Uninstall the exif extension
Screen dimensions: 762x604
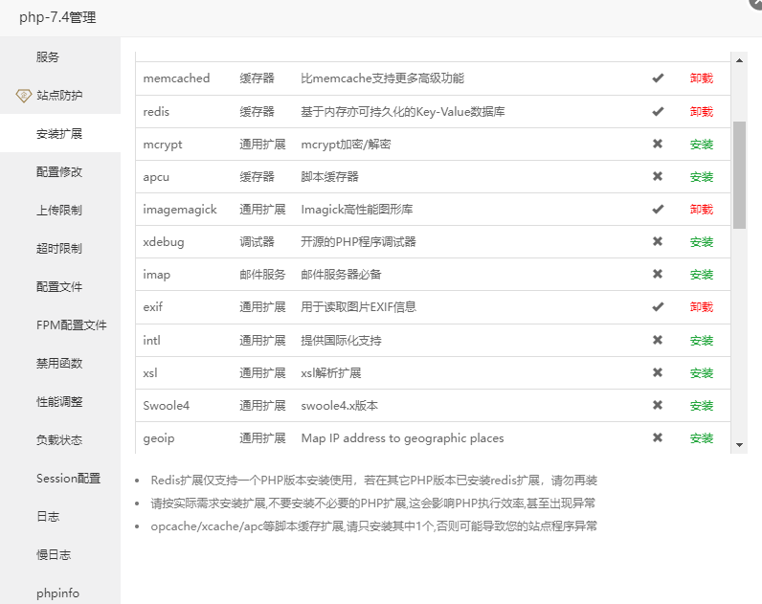tap(702, 307)
